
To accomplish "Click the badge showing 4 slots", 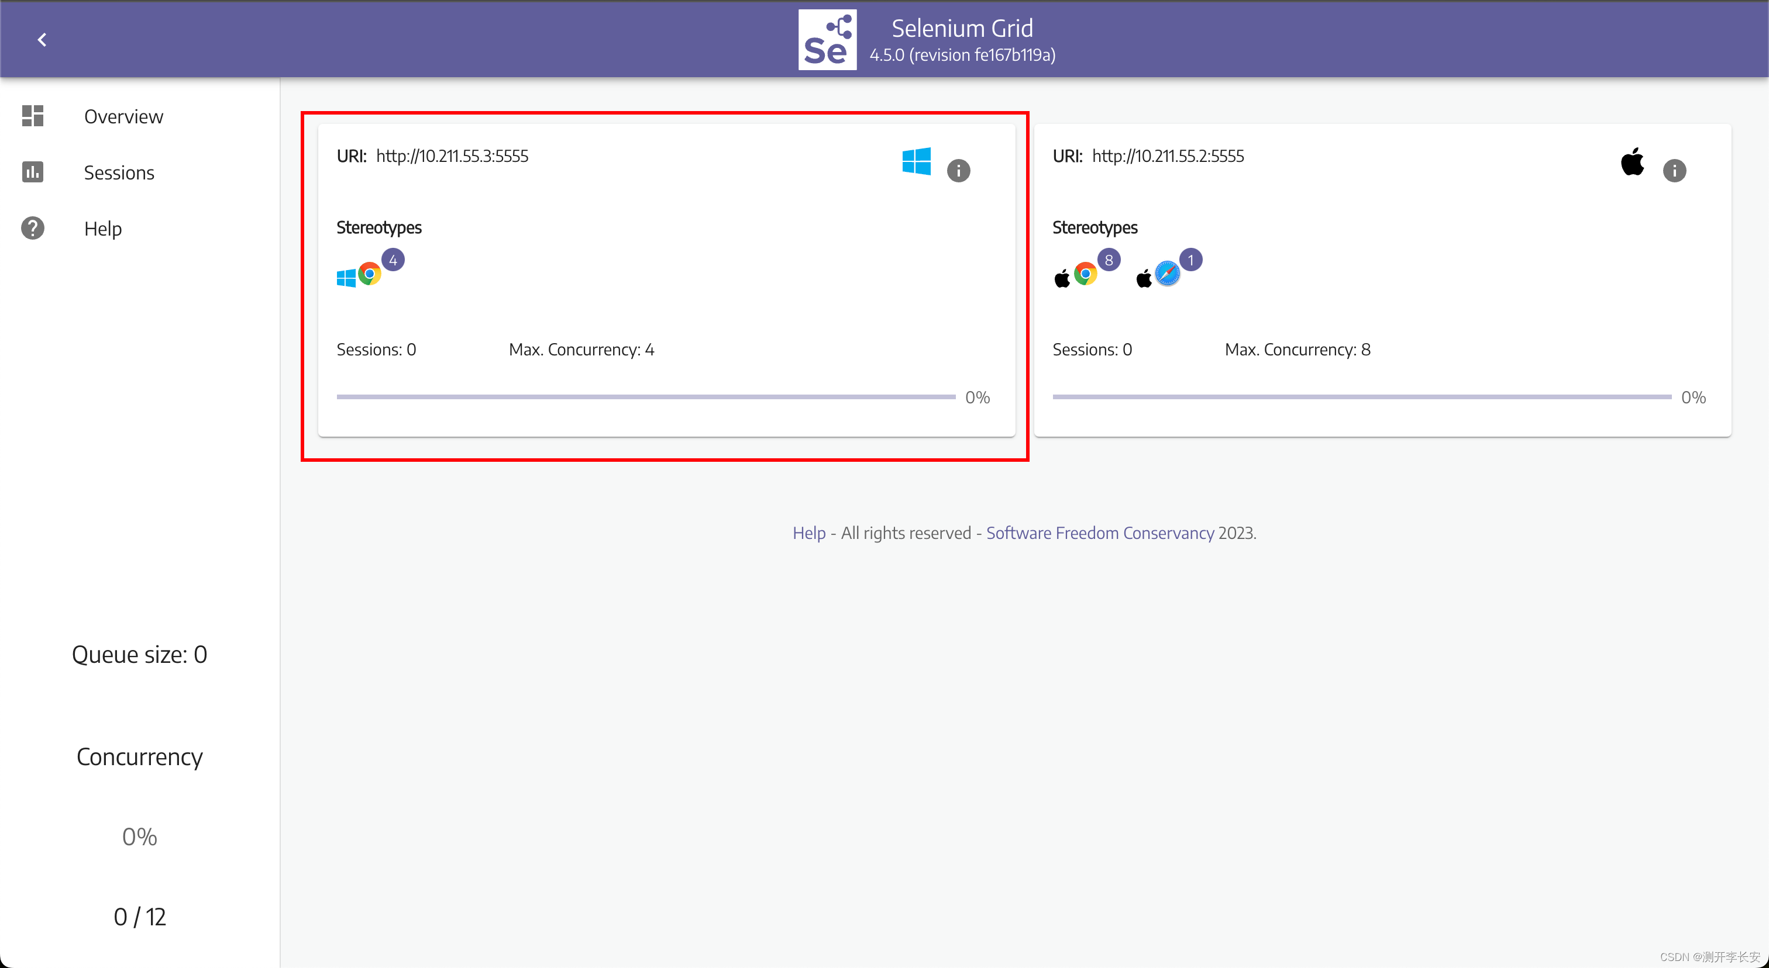I will click(393, 260).
